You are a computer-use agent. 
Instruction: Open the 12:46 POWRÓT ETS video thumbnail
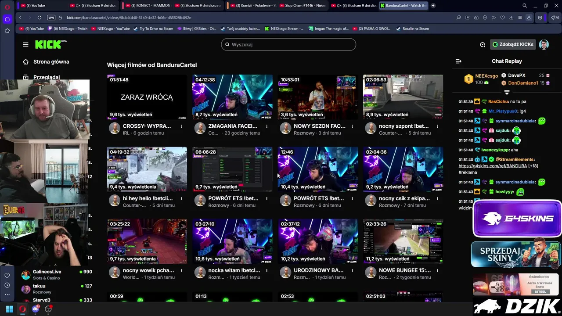317,169
